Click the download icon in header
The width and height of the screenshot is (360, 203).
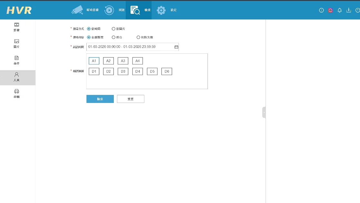click(348, 10)
